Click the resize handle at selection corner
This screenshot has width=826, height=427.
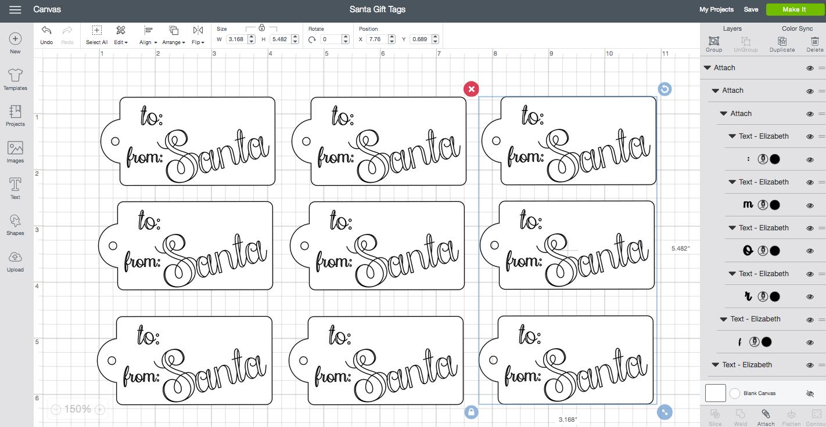(665, 412)
